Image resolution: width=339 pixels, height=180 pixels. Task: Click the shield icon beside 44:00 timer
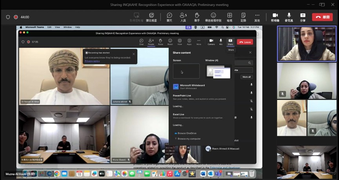click(x=8, y=17)
